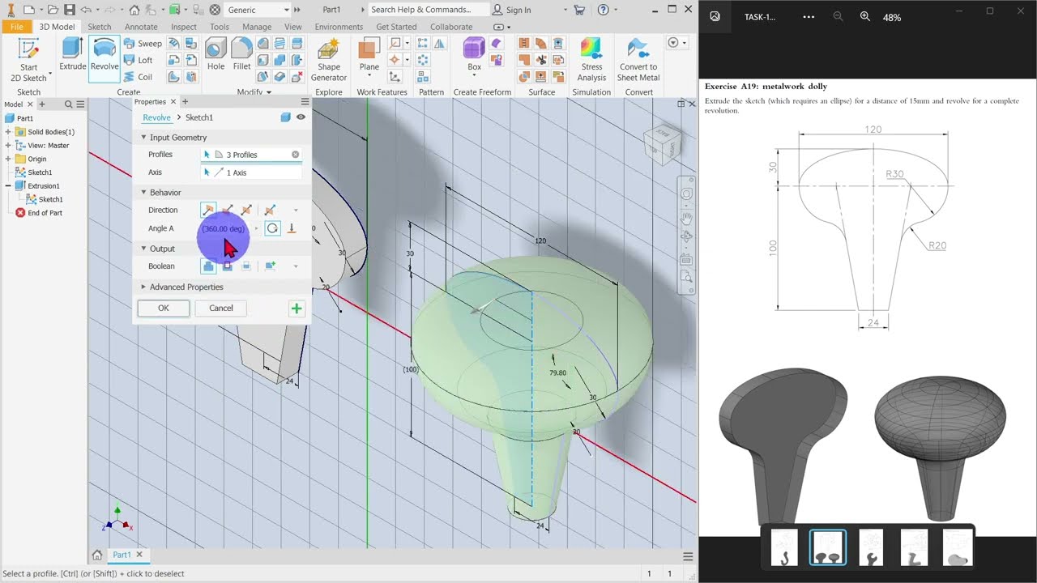Click the Home view icon in quick access toolbar
The width and height of the screenshot is (1037, 583).
coord(134,10)
